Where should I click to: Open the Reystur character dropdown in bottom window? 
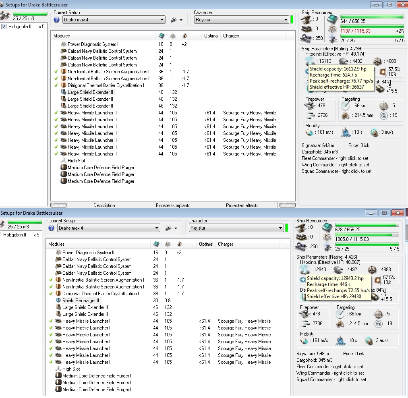point(236,228)
